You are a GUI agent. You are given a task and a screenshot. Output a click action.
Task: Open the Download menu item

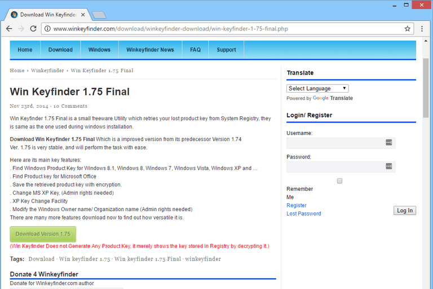click(x=60, y=50)
